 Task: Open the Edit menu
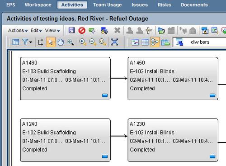[x=36, y=31]
